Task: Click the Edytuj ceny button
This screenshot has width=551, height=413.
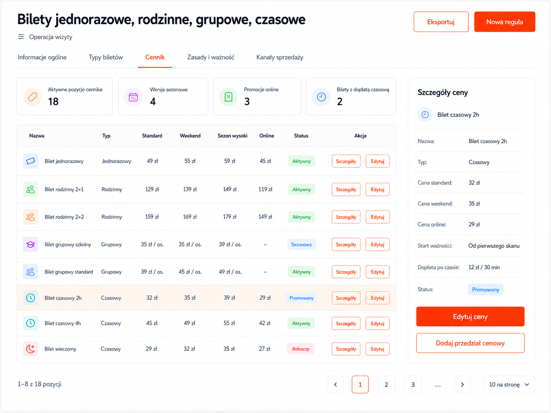Action: pos(470,317)
